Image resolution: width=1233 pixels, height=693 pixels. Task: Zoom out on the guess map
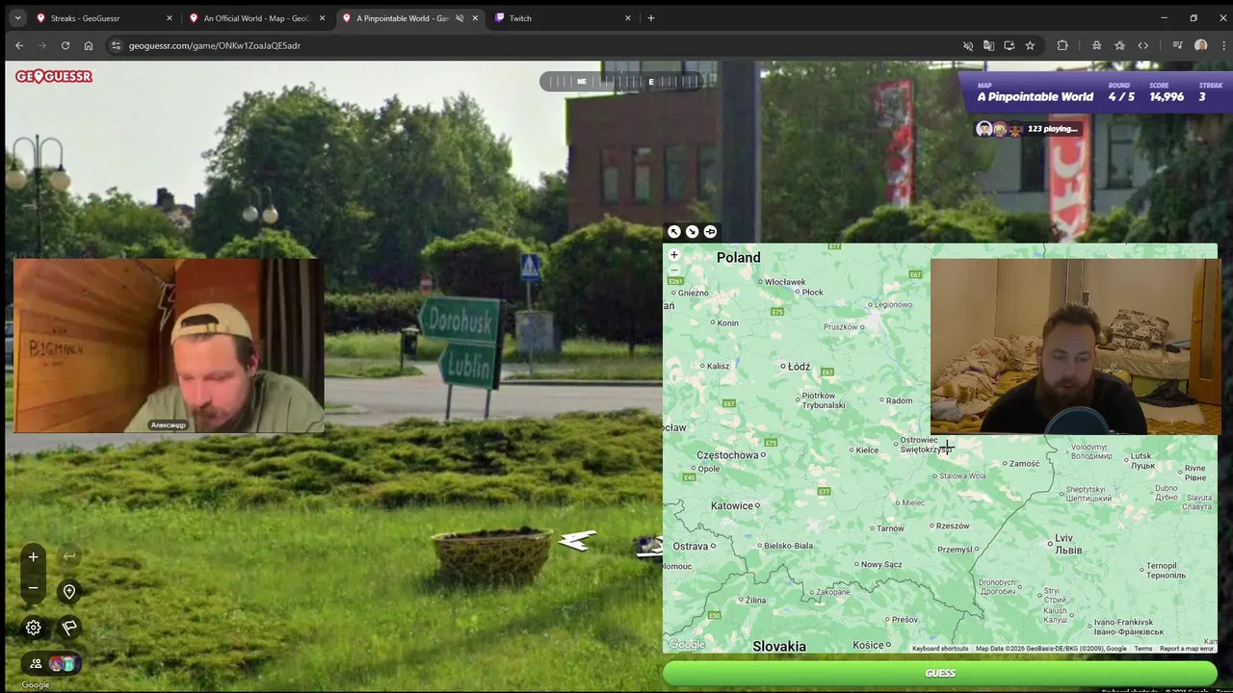(674, 270)
